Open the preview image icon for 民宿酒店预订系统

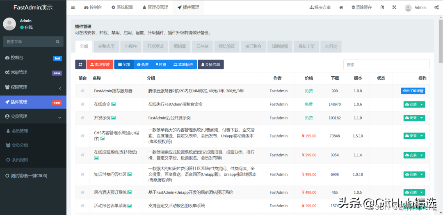click(129, 192)
